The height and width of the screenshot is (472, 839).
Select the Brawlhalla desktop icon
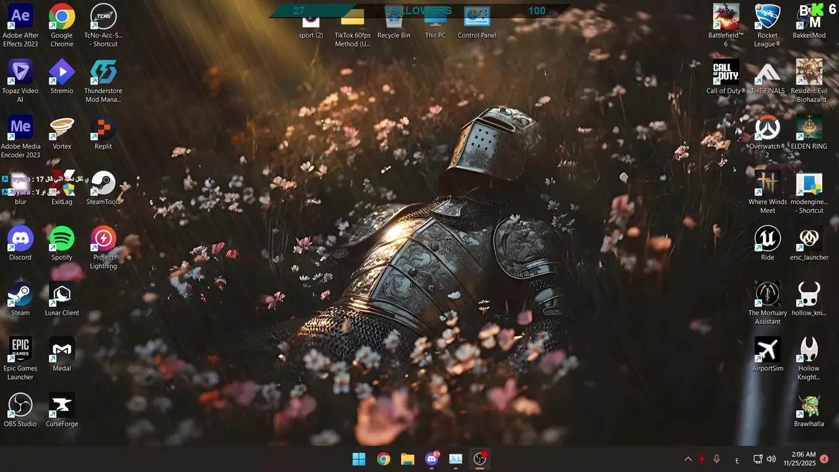(x=809, y=410)
